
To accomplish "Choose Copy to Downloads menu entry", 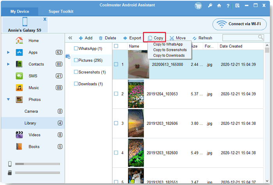I will click(x=169, y=55).
